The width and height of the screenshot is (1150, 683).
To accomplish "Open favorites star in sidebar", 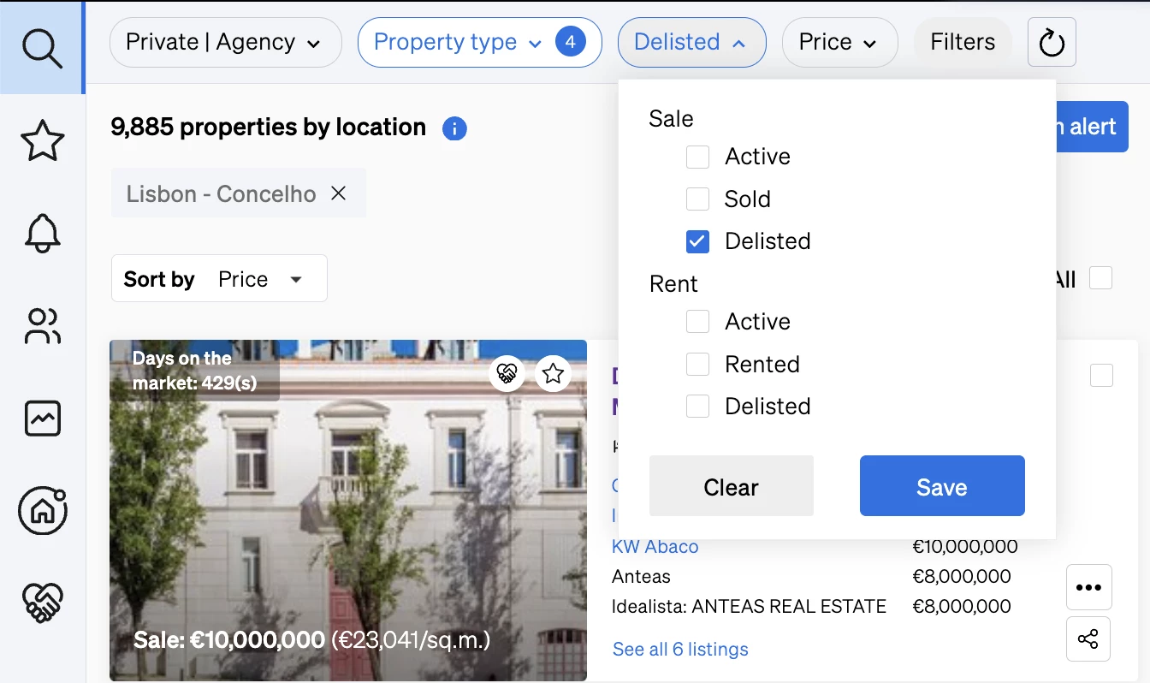I will tap(42, 140).
